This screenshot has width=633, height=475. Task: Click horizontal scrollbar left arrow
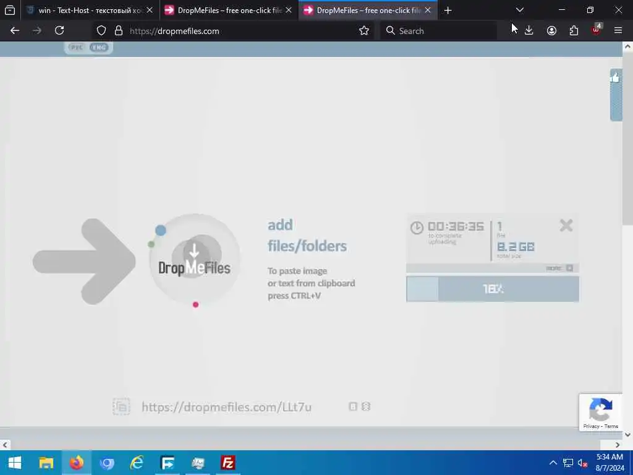(x=4, y=445)
